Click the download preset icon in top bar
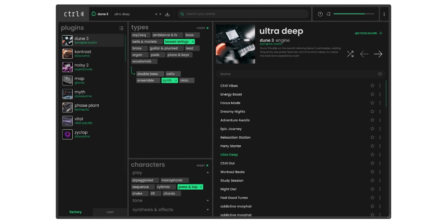 tap(167, 14)
